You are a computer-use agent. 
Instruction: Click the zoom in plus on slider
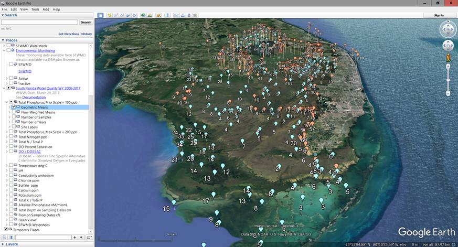point(448,66)
